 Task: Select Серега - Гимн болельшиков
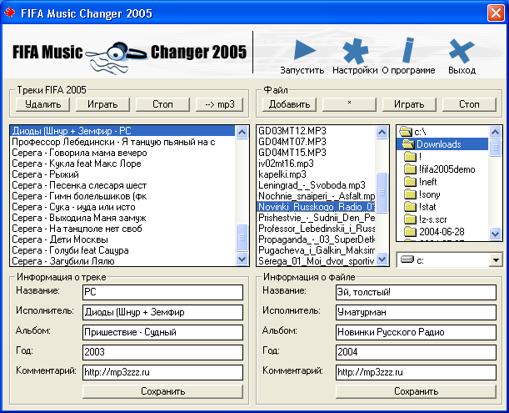coord(122,196)
